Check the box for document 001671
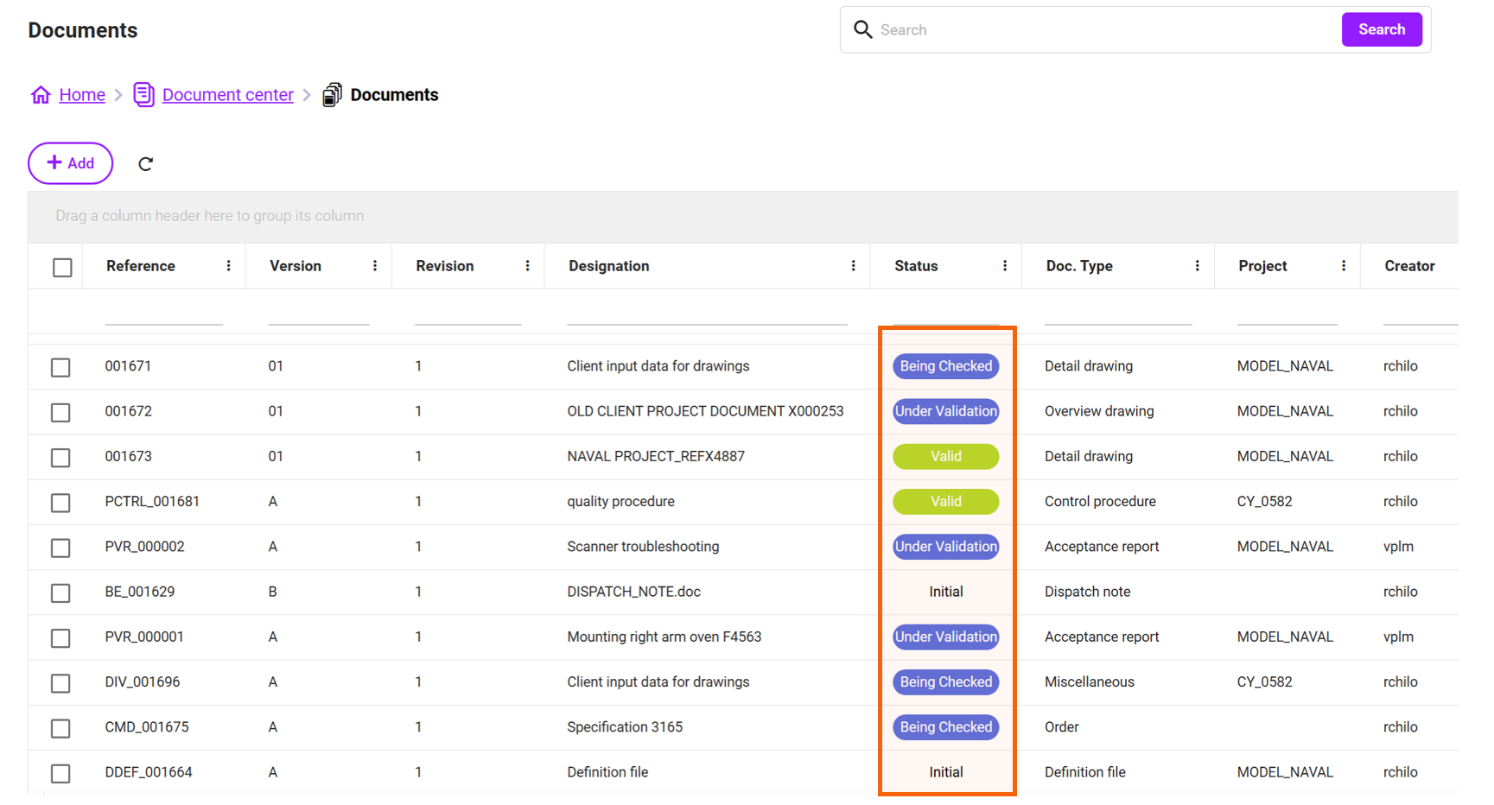Screen dimensions: 1494x805 pyautogui.click(x=60, y=368)
